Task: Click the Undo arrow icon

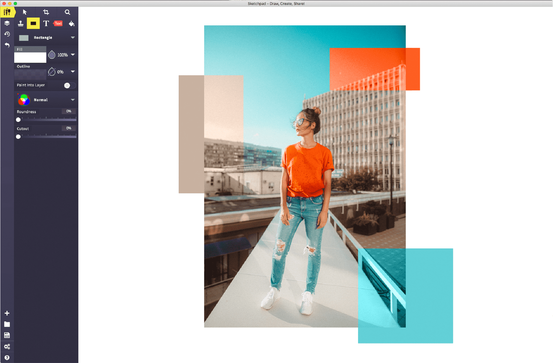Action: click(7, 45)
